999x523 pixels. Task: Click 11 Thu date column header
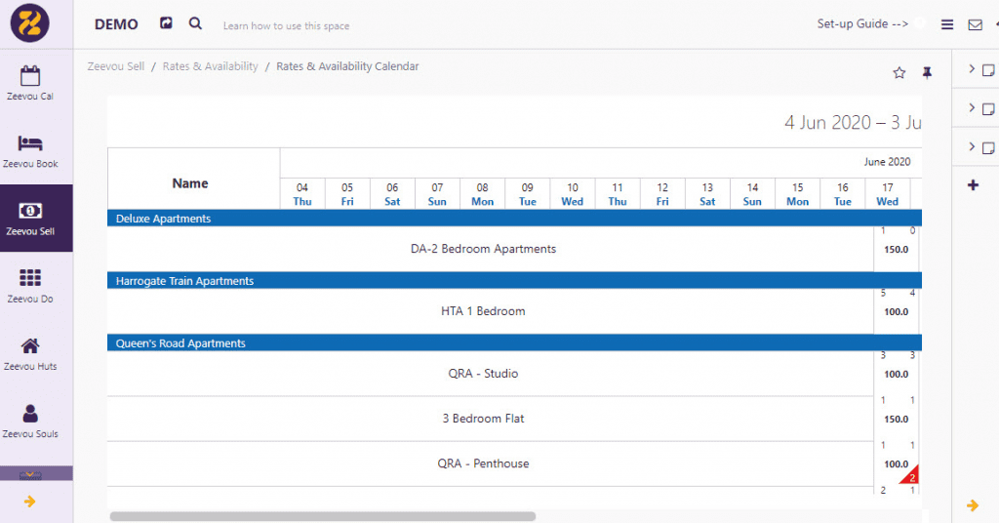click(618, 194)
